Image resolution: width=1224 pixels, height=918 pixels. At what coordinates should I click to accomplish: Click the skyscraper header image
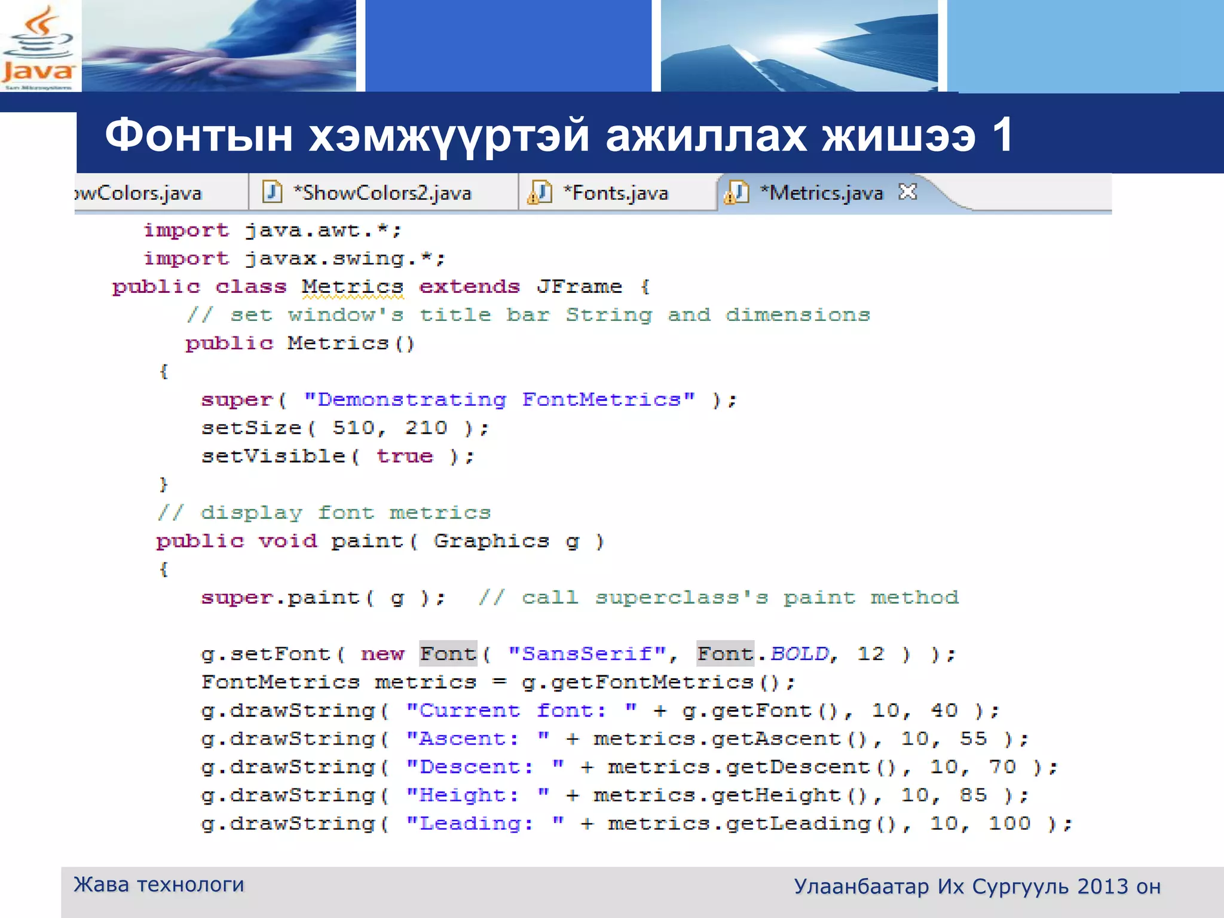pyautogui.click(x=799, y=45)
